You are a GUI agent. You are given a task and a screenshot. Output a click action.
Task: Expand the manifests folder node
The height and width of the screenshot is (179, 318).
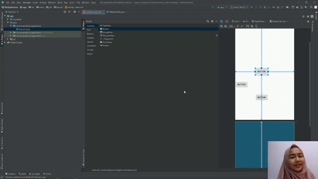pyautogui.click(x=8, y=19)
